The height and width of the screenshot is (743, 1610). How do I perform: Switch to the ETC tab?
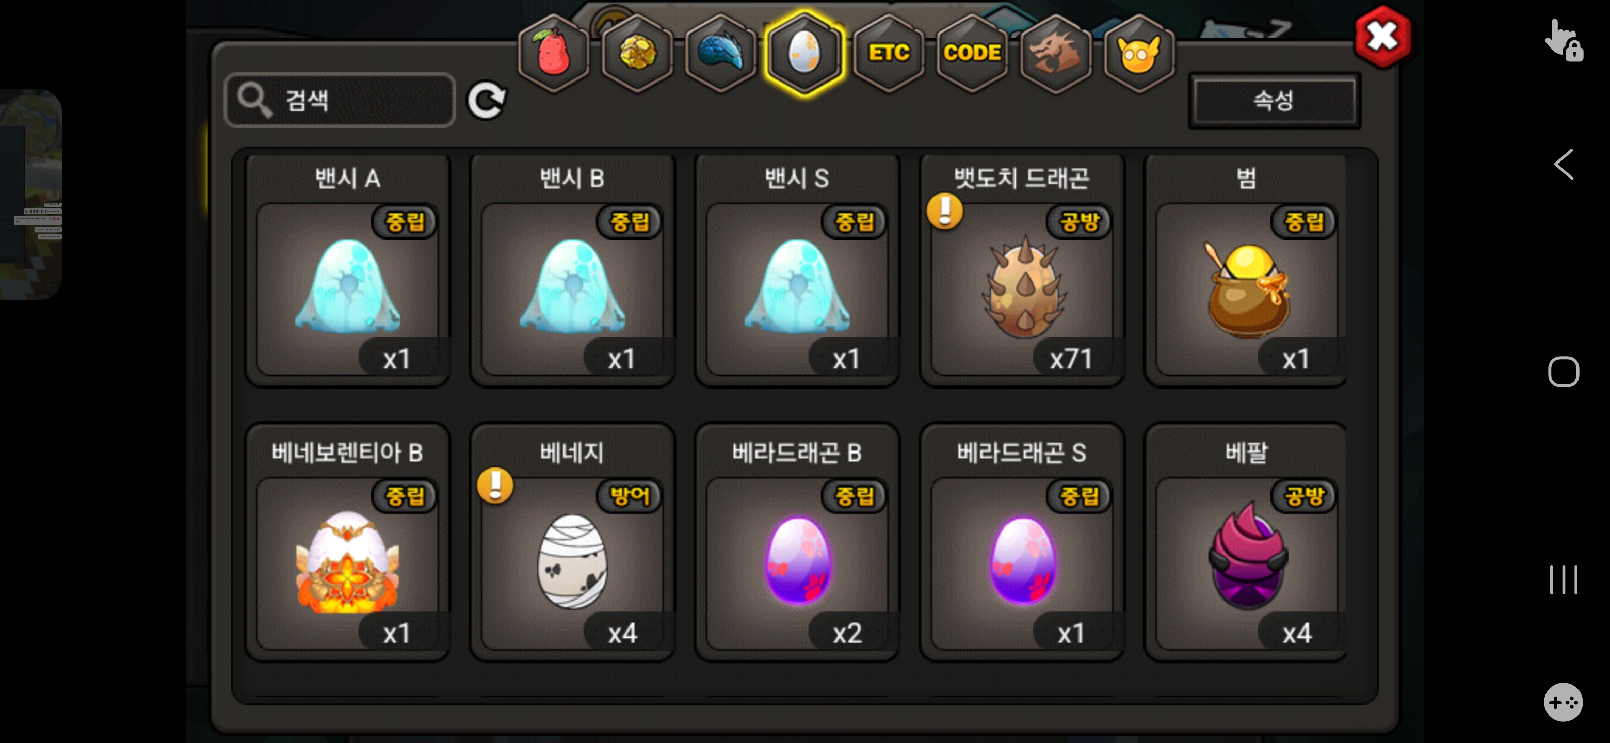[888, 53]
